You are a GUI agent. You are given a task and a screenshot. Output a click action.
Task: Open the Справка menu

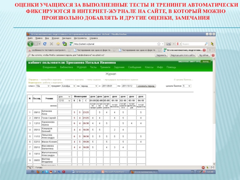[x=94, y=38]
